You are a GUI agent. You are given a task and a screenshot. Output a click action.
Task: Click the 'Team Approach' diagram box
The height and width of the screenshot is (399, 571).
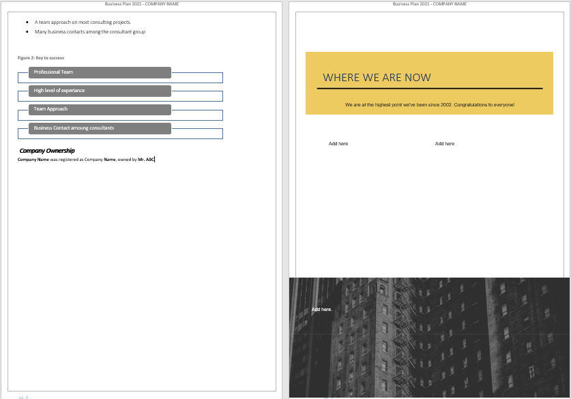(100, 109)
